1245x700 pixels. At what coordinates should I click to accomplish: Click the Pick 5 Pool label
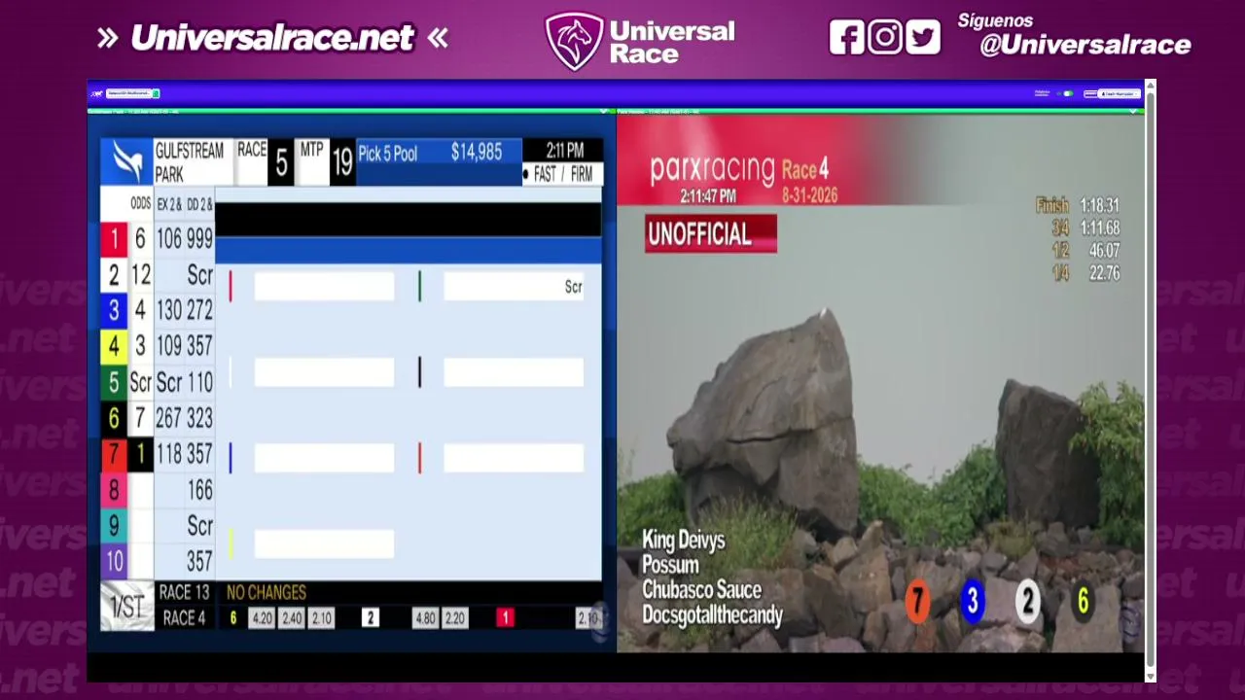pyautogui.click(x=388, y=154)
